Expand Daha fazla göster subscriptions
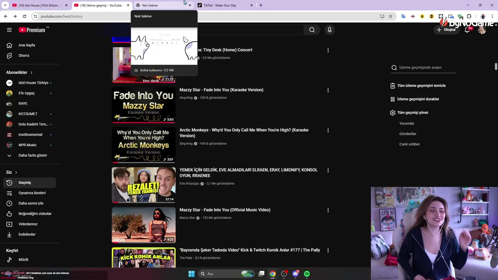 pos(30,155)
